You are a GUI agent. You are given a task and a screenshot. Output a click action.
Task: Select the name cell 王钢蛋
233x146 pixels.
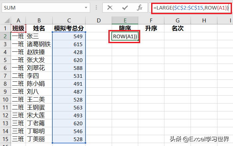[x=39, y=107]
